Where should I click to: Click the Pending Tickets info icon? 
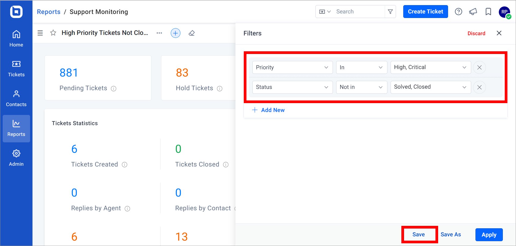pyautogui.click(x=114, y=89)
